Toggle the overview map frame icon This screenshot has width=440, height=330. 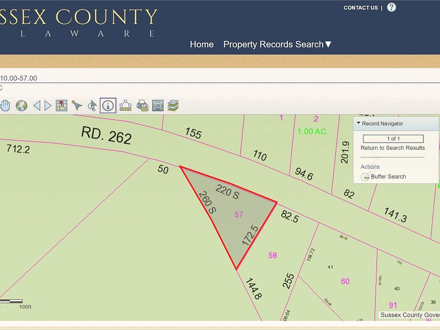(x=158, y=106)
